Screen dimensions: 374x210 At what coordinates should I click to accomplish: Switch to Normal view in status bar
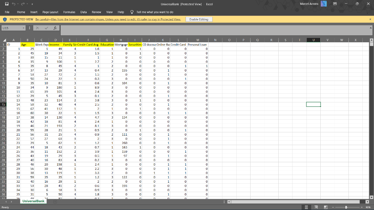[306, 207]
